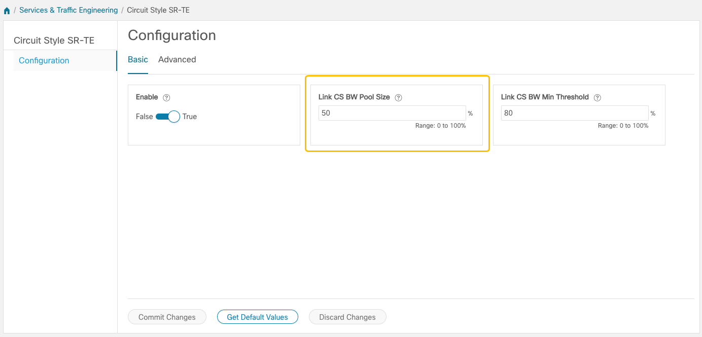Show help for Link CS BW Pool Size
The width and height of the screenshot is (702, 337).
398,98
